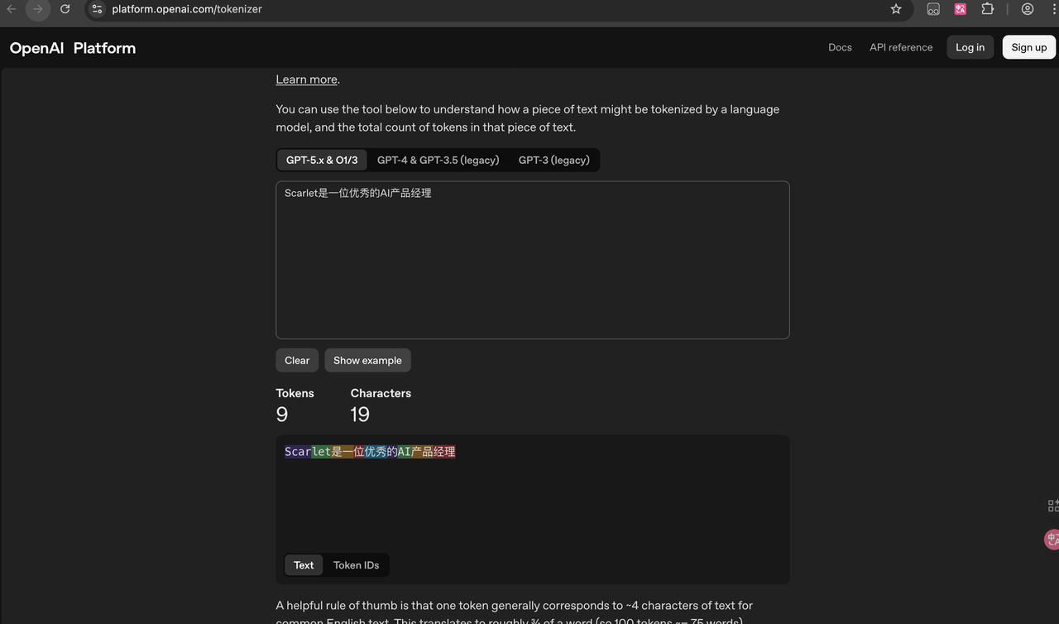Clear the tokenizer input
The height and width of the screenshot is (624, 1059).
(297, 360)
